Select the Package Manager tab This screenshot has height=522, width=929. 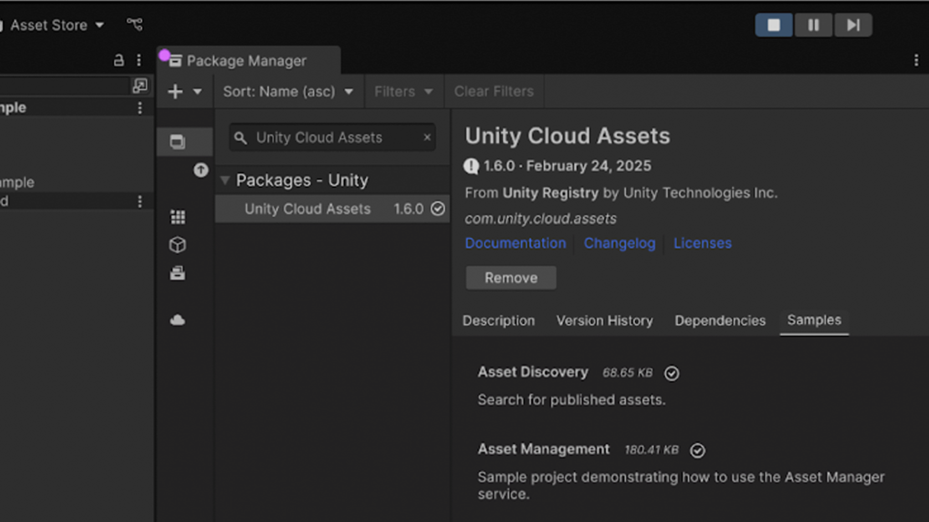click(248, 60)
